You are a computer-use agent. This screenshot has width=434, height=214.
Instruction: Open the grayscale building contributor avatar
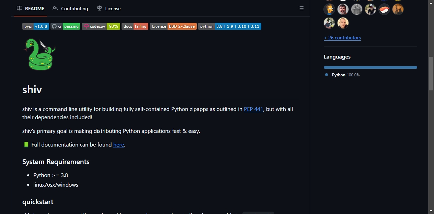[357, 9]
